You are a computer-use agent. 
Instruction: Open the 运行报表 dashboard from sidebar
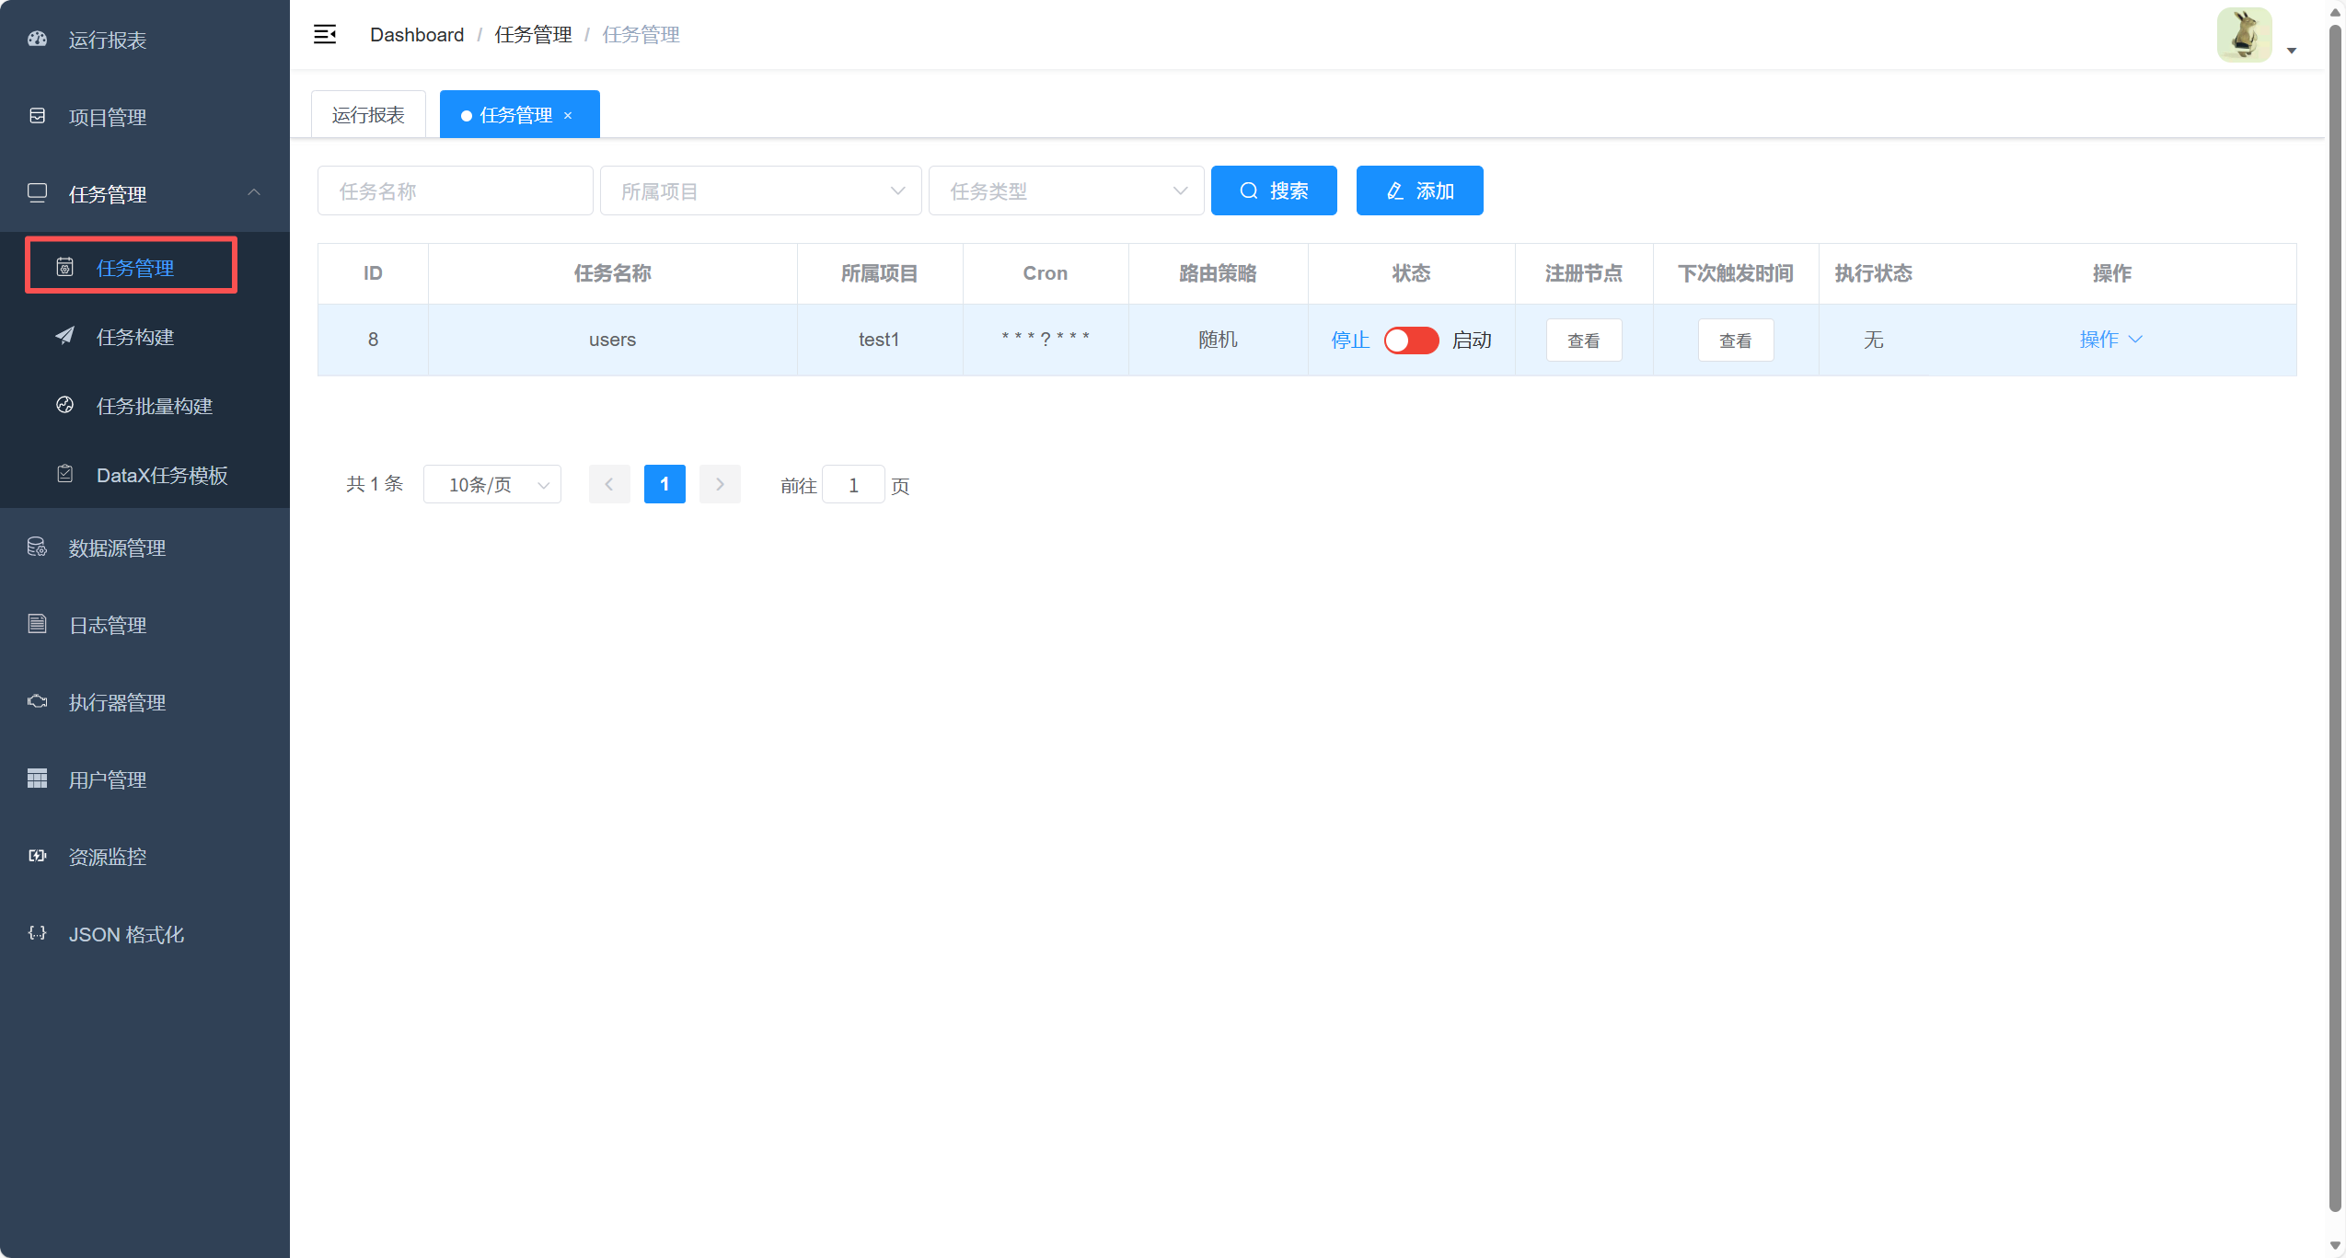(107, 40)
